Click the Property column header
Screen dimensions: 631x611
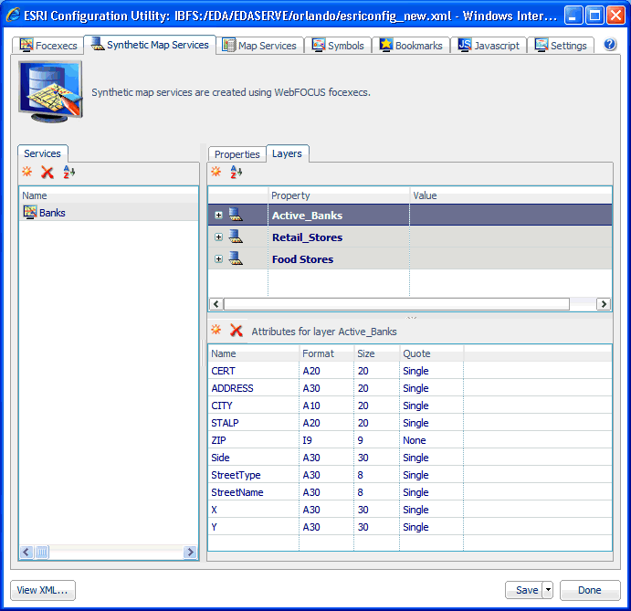click(339, 195)
